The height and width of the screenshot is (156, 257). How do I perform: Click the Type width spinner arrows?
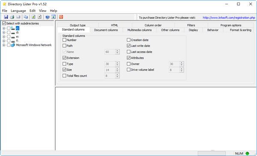coord(117,64)
